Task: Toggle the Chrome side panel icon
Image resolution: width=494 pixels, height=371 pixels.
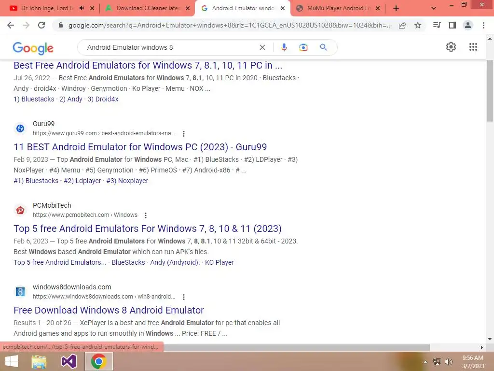Action: click(x=453, y=25)
